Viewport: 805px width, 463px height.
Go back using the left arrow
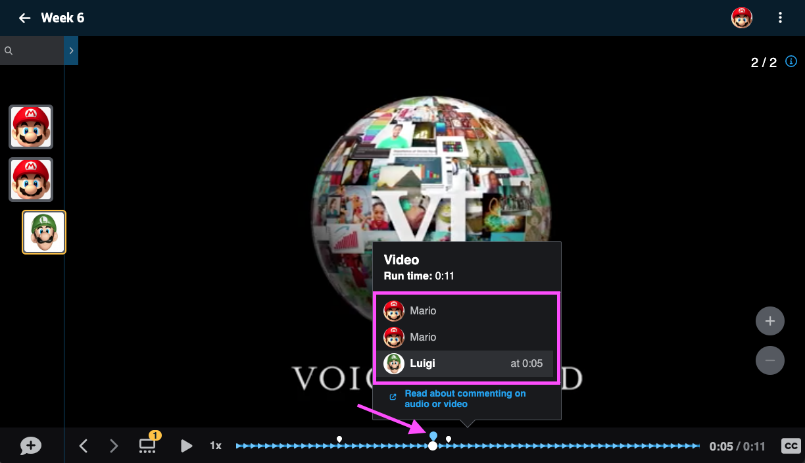(x=25, y=18)
